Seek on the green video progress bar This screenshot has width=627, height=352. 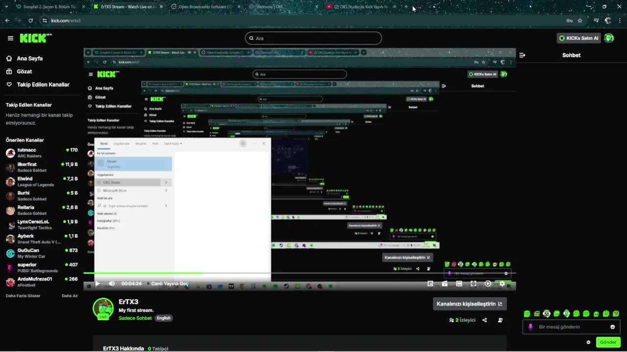[x=299, y=273]
